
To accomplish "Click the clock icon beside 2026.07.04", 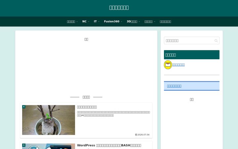I will tap(136, 135).
